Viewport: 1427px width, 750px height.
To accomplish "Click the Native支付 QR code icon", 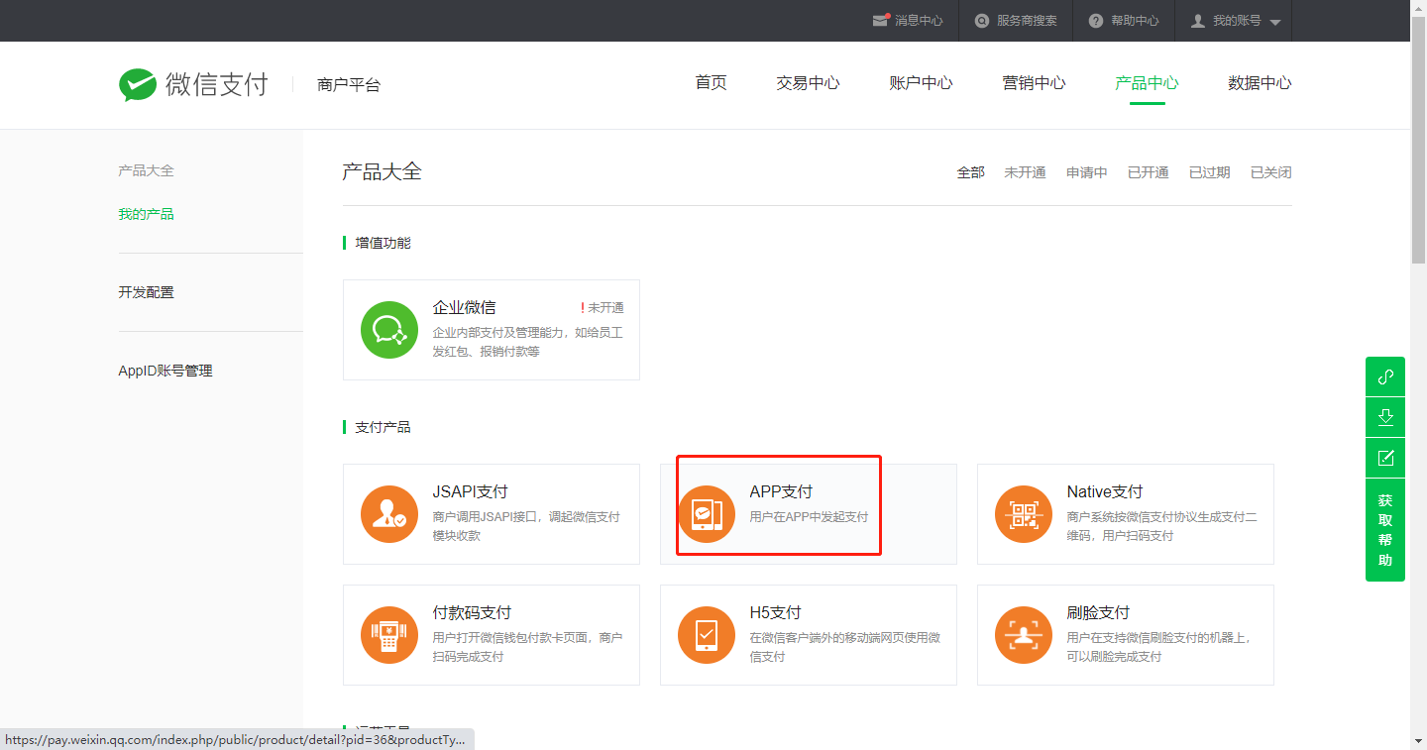I will pos(1024,514).
